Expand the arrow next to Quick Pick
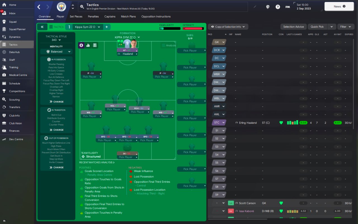This screenshot has width=358, height=224. [331, 27]
